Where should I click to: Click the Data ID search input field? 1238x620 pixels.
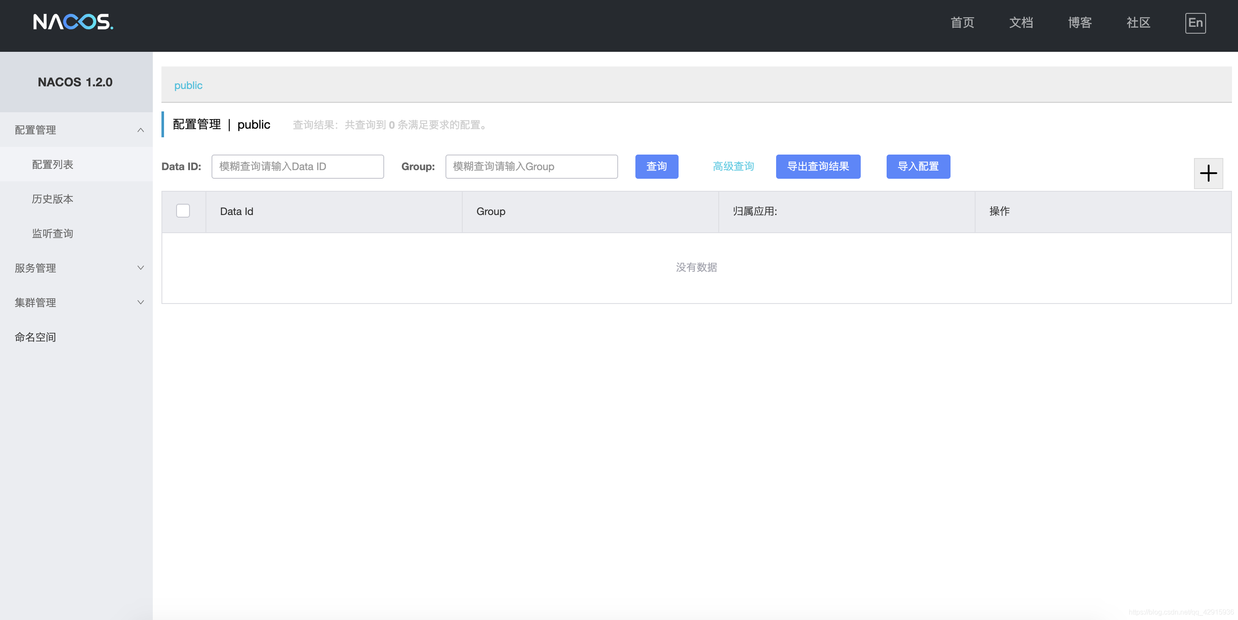[297, 166]
